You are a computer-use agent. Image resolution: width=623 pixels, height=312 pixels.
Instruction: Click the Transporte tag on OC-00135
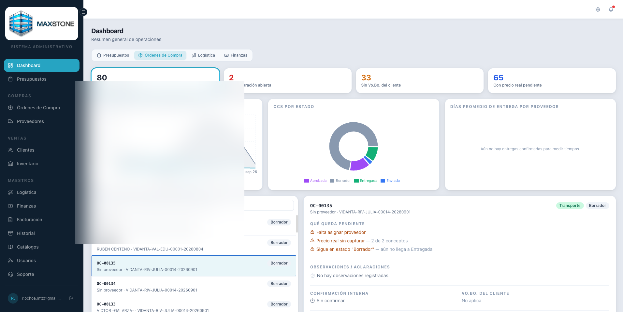point(570,206)
